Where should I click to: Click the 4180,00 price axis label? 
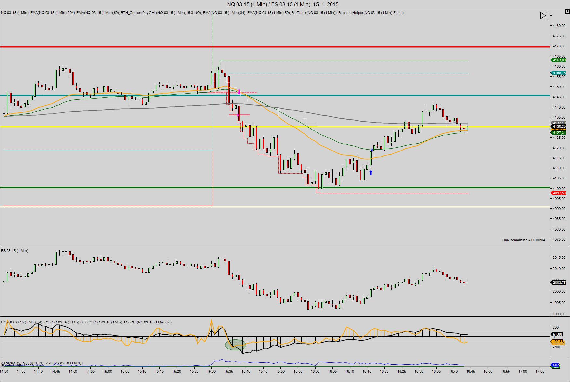(559, 26)
